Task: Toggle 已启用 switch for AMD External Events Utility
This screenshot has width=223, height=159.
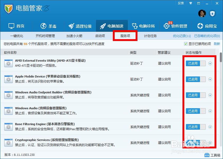Action: pyautogui.click(x=196, y=63)
